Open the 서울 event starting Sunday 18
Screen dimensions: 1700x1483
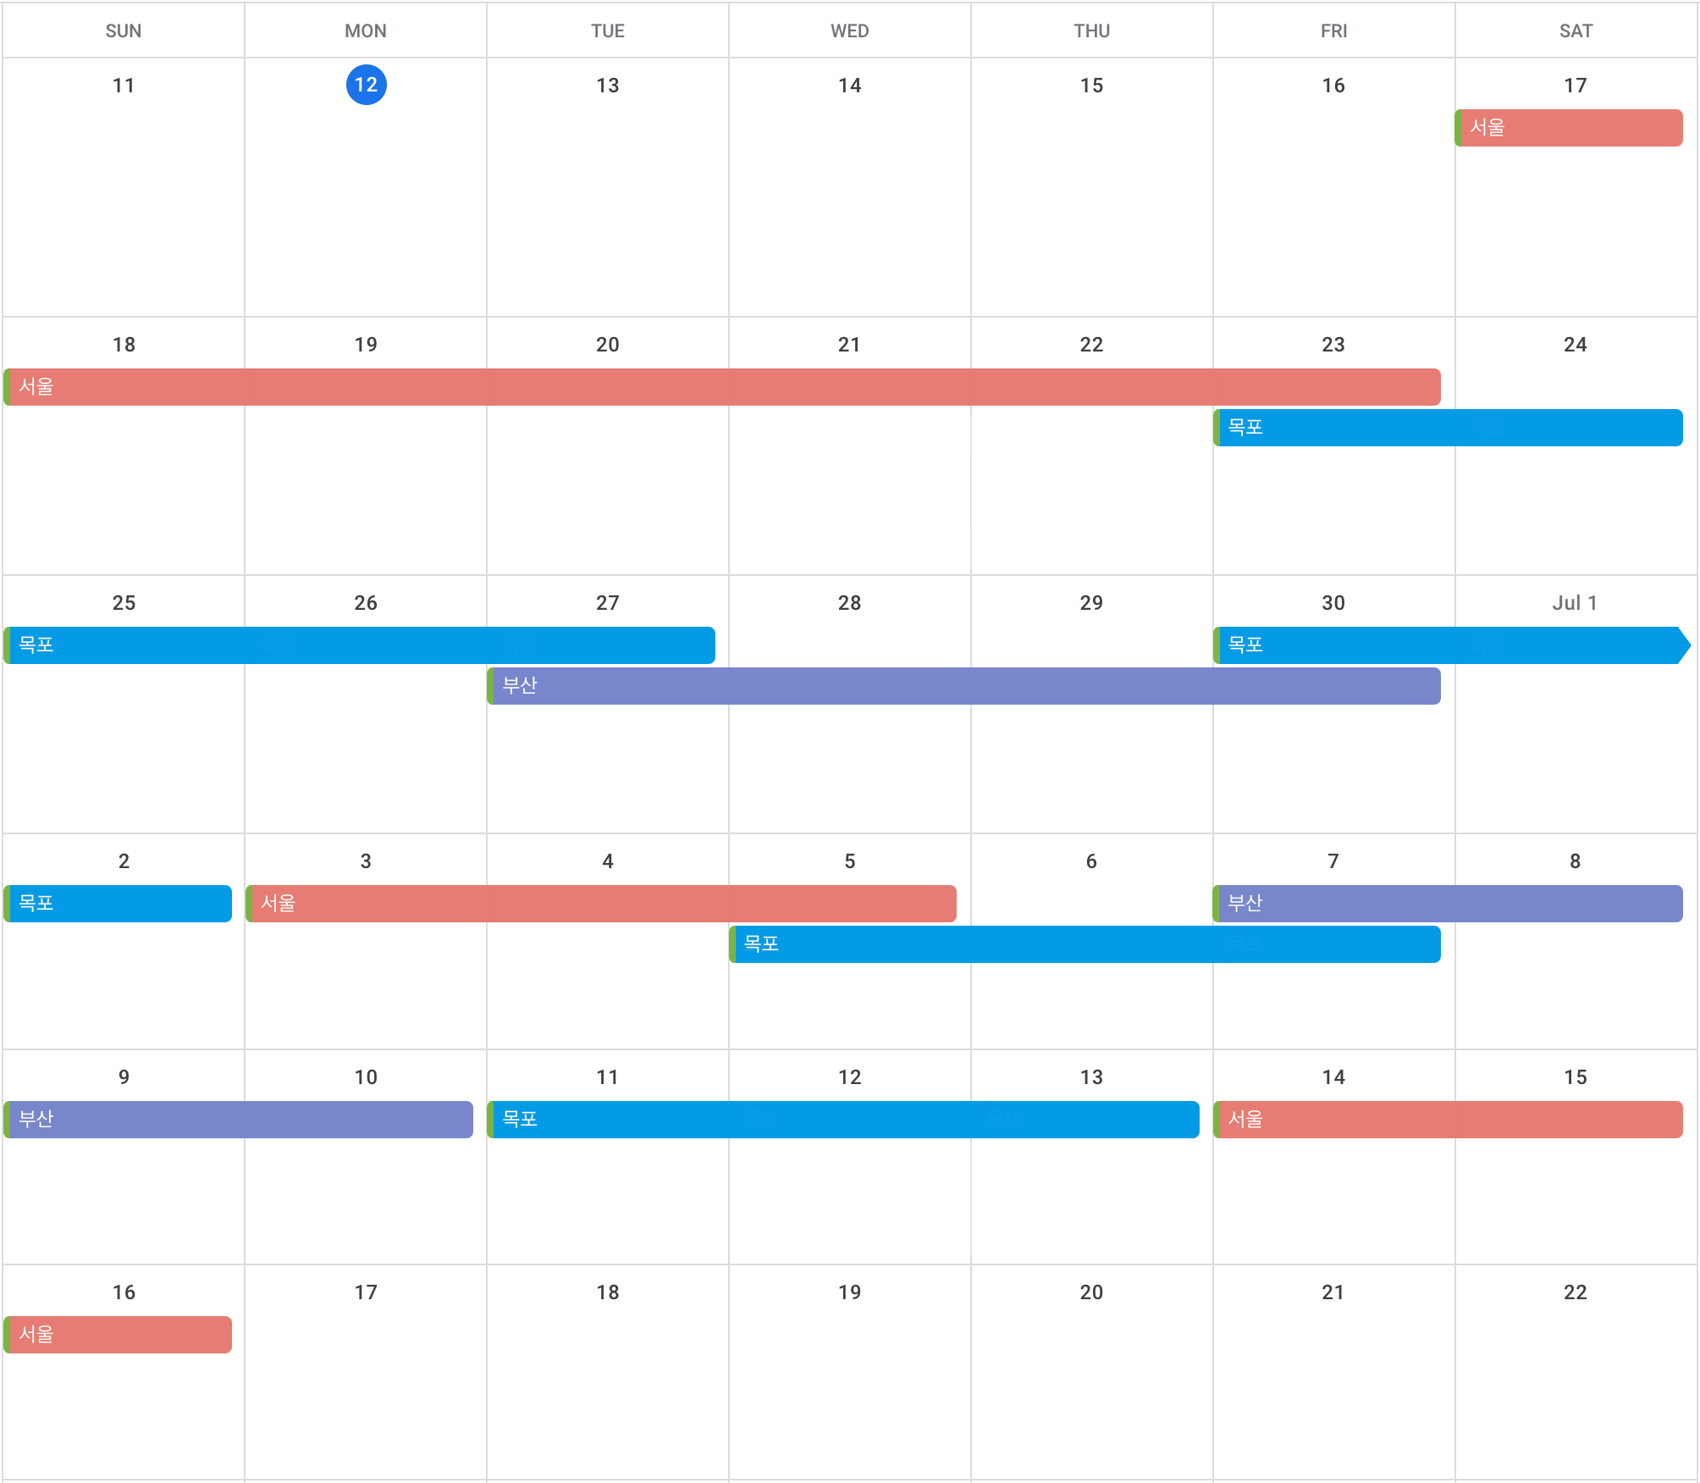pyautogui.click(x=722, y=387)
